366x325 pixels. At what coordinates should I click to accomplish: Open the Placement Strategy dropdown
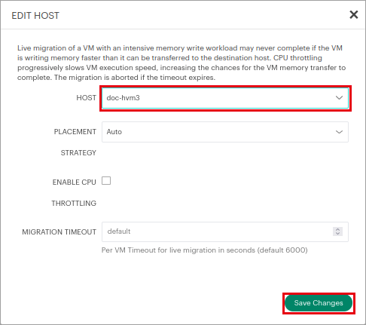coord(225,132)
